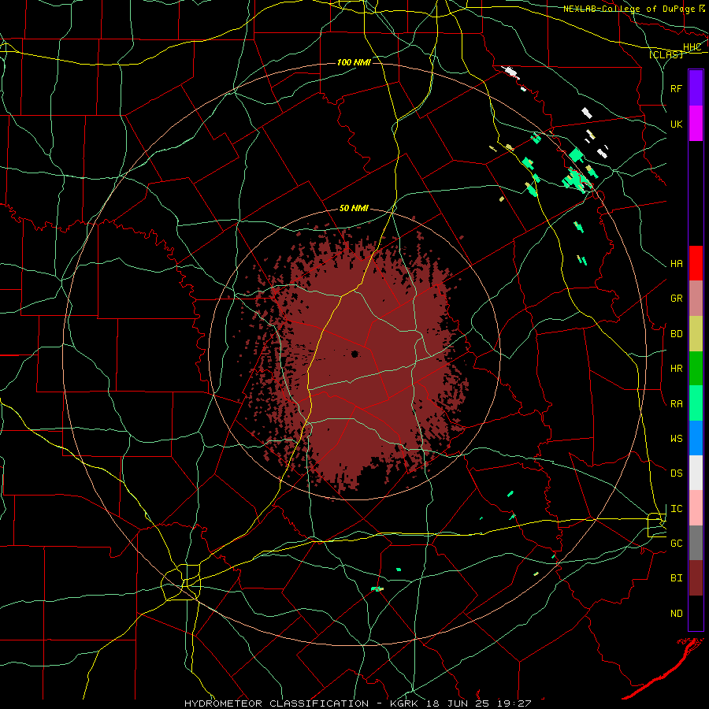Click the [CLAS] units label
The height and width of the screenshot is (709, 709).
coord(666,54)
